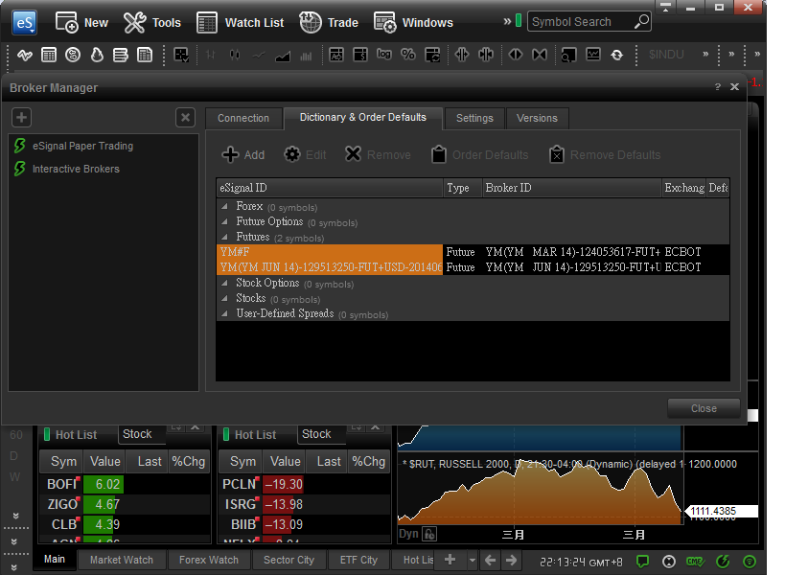Click the plus add broker button
This screenshot has width=785, height=575.
click(x=21, y=118)
